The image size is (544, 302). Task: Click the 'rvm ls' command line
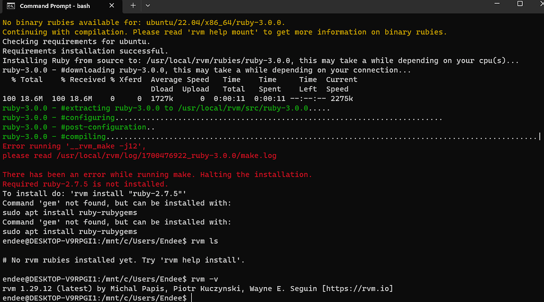click(110, 241)
